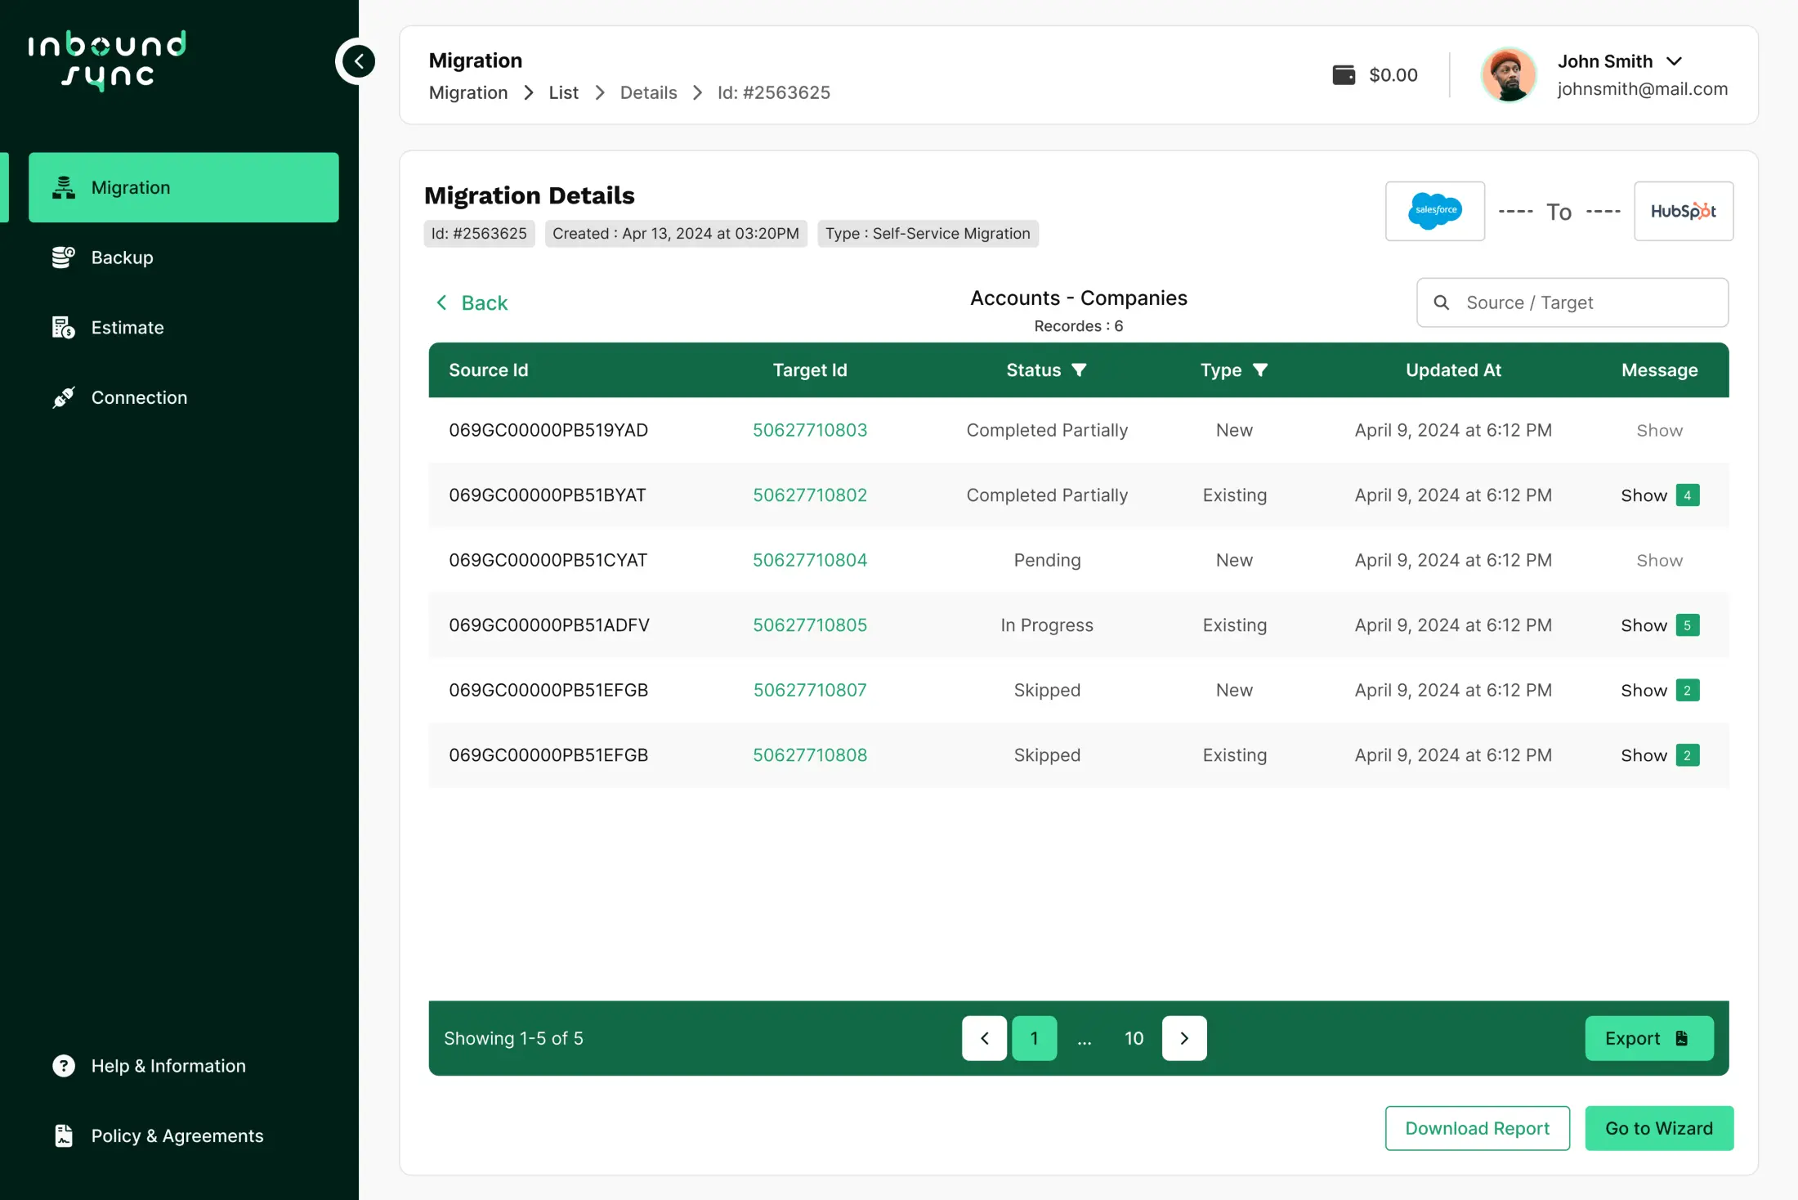Collapse sidebar with circular arrow button

pos(358,61)
